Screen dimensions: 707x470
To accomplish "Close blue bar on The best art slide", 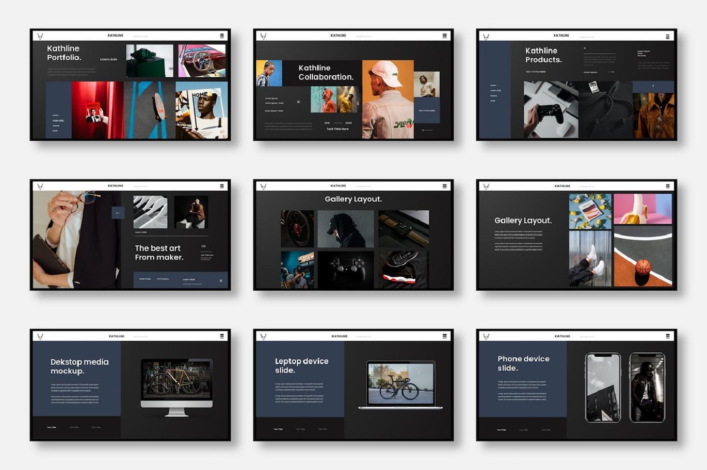I will [x=221, y=281].
